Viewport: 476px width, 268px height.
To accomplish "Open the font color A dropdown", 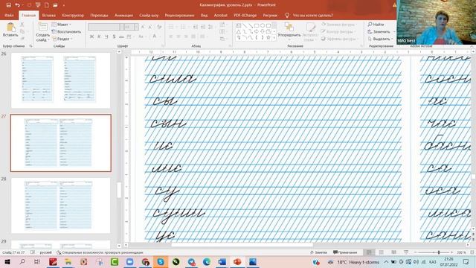I will 155,36.
